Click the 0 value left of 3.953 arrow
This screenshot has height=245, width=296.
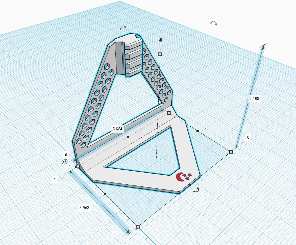pyautogui.click(x=54, y=180)
